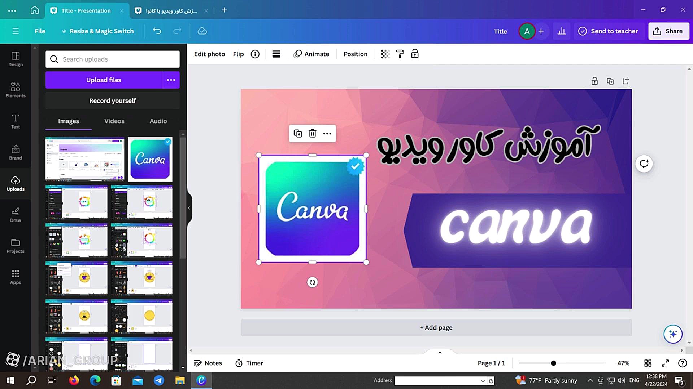Open Telegram from the taskbar
The width and height of the screenshot is (693, 389).
pyautogui.click(x=159, y=380)
